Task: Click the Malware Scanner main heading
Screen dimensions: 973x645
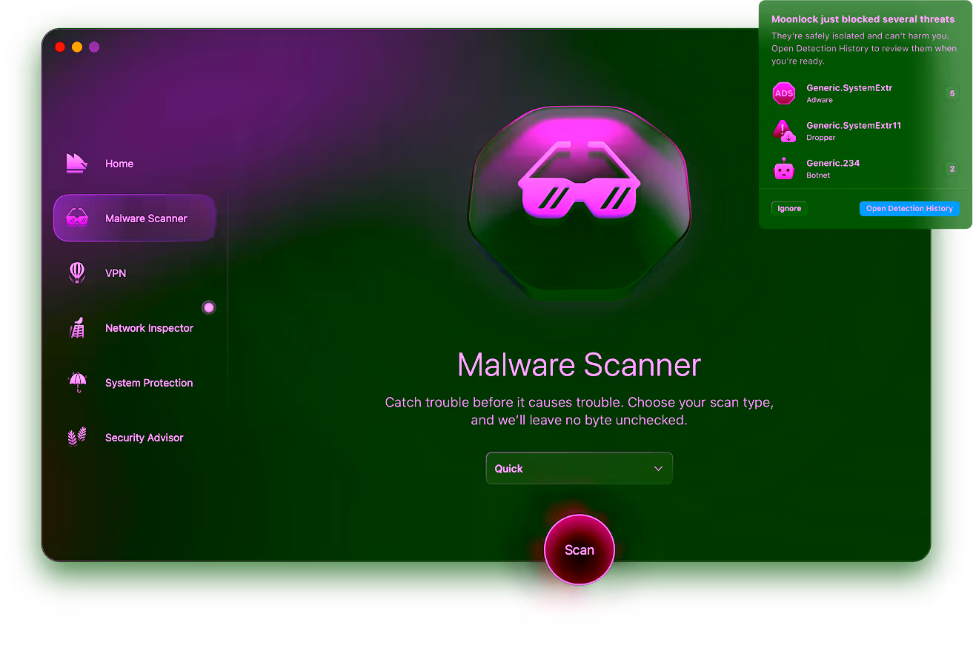Action: (x=580, y=364)
